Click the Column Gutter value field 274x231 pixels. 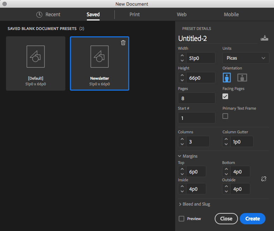[242, 141]
